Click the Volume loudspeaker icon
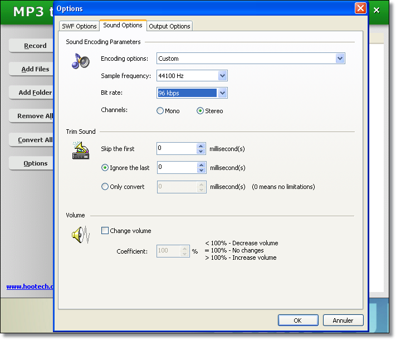Screen dimensions: 396x340 [x=80, y=235]
